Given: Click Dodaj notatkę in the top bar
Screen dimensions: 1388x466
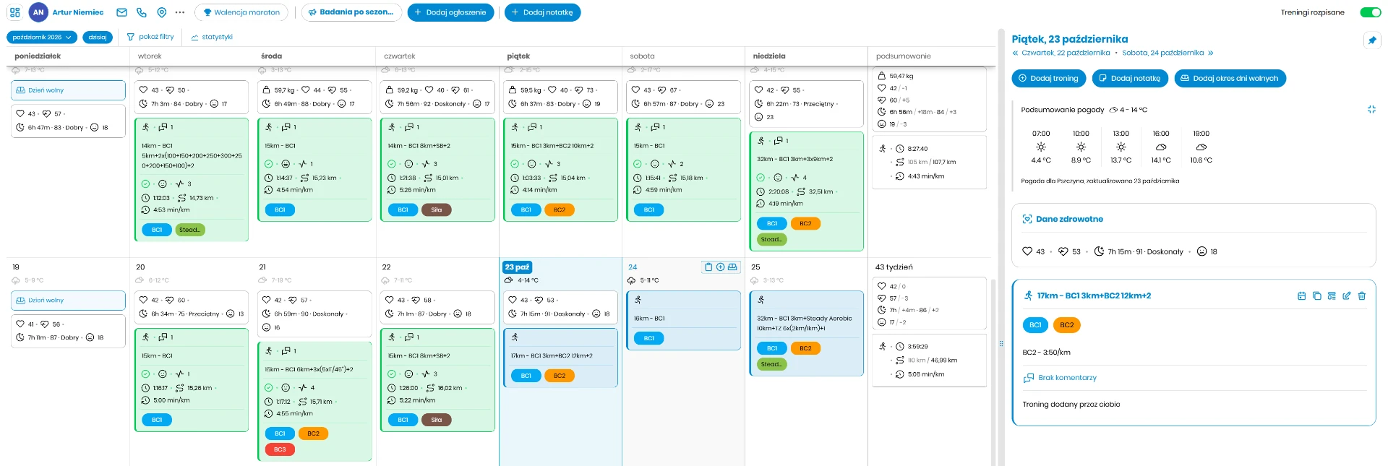Looking at the screenshot, I should click(542, 12).
